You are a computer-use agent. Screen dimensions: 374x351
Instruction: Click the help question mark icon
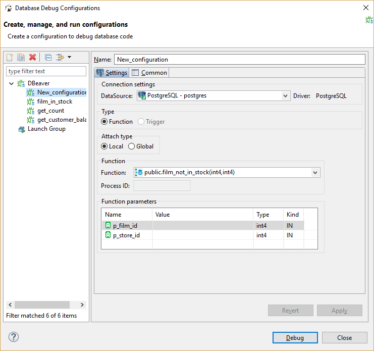(14, 337)
